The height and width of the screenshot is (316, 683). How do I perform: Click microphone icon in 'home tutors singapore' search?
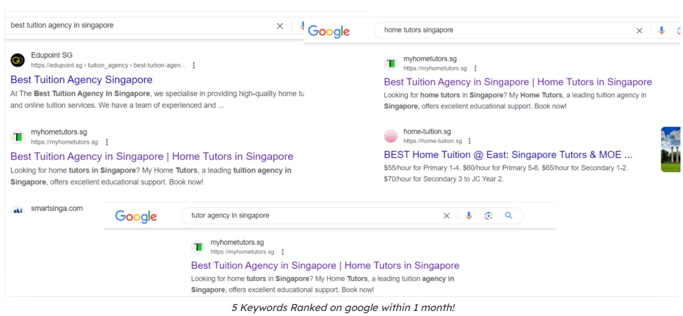tap(661, 31)
